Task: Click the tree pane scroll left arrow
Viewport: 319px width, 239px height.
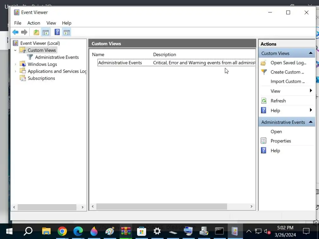Action: click(14, 207)
